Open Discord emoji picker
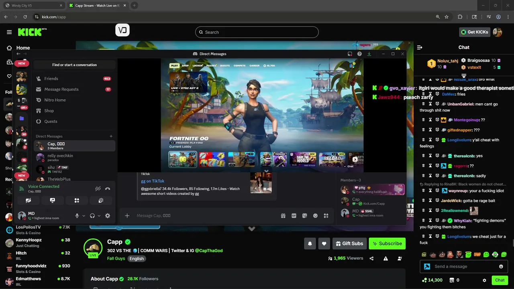Viewport: 514px width, 289px height. point(315,216)
